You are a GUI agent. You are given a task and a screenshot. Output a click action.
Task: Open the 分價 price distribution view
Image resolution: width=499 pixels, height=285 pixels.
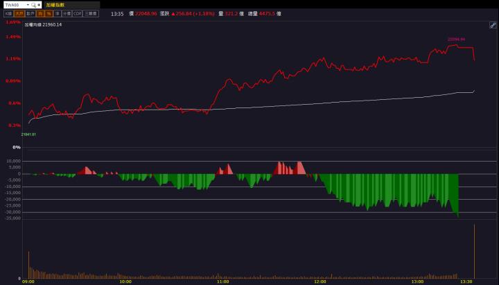pyautogui.click(x=66, y=13)
